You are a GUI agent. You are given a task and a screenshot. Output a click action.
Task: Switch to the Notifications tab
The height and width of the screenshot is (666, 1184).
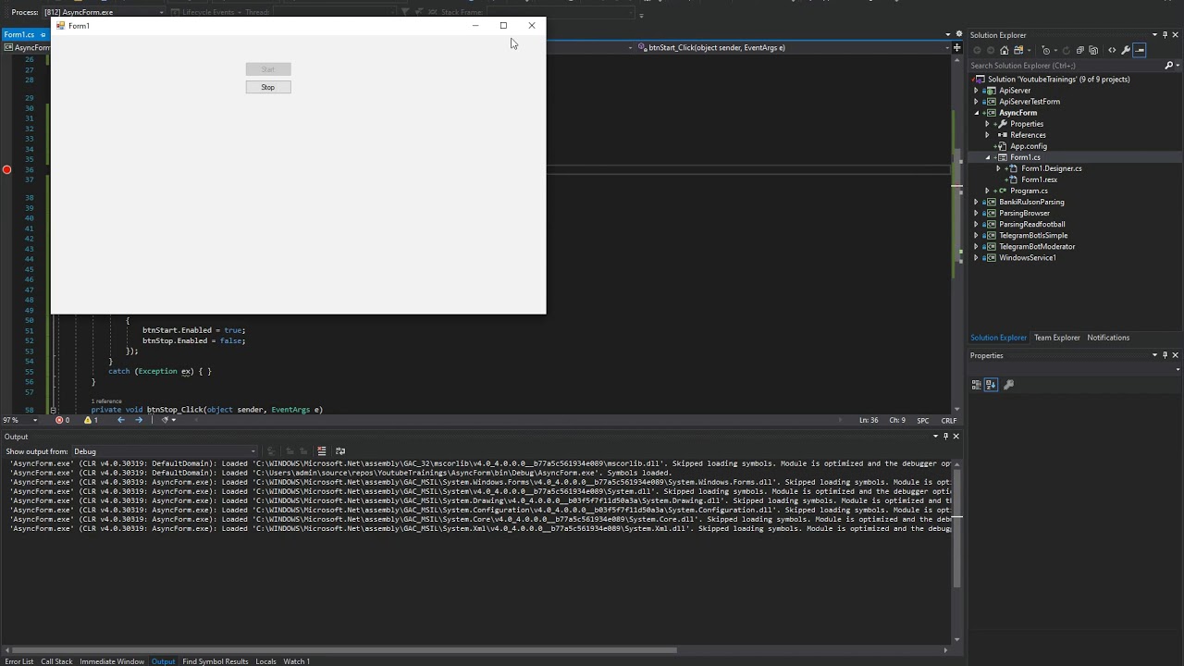pos(1108,338)
